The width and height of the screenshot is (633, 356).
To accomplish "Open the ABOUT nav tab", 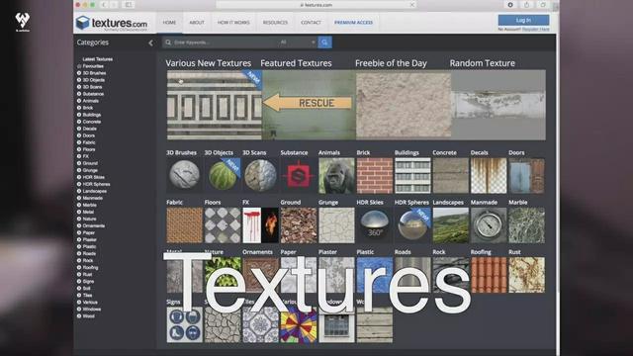I will pos(197,23).
